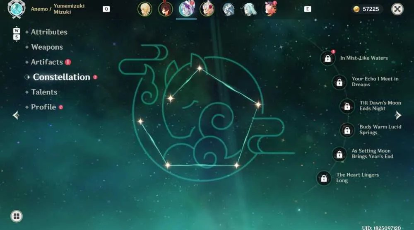Switch to the blonde-haired character portrait

coord(144,9)
